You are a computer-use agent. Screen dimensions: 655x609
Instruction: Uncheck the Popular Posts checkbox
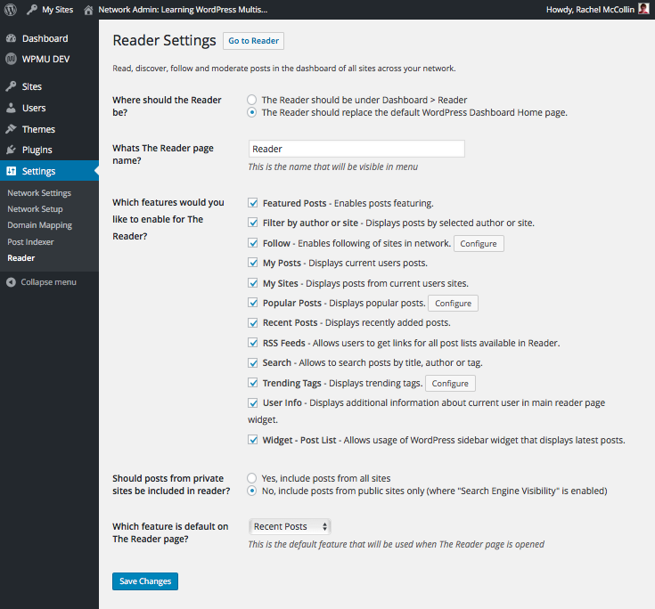coord(253,303)
